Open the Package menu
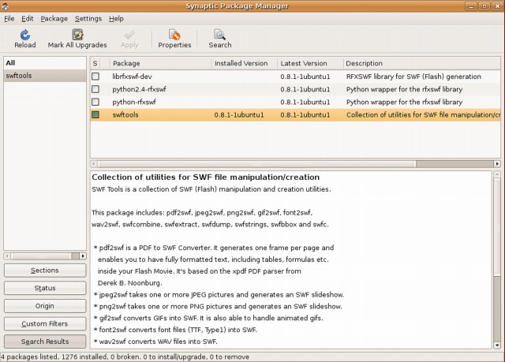The image size is (505, 362). point(54,19)
